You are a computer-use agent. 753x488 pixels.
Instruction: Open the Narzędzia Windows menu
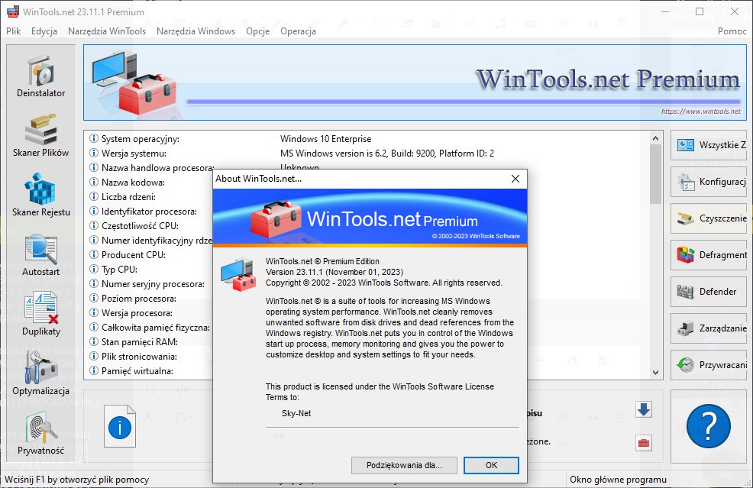coord(196,31)
